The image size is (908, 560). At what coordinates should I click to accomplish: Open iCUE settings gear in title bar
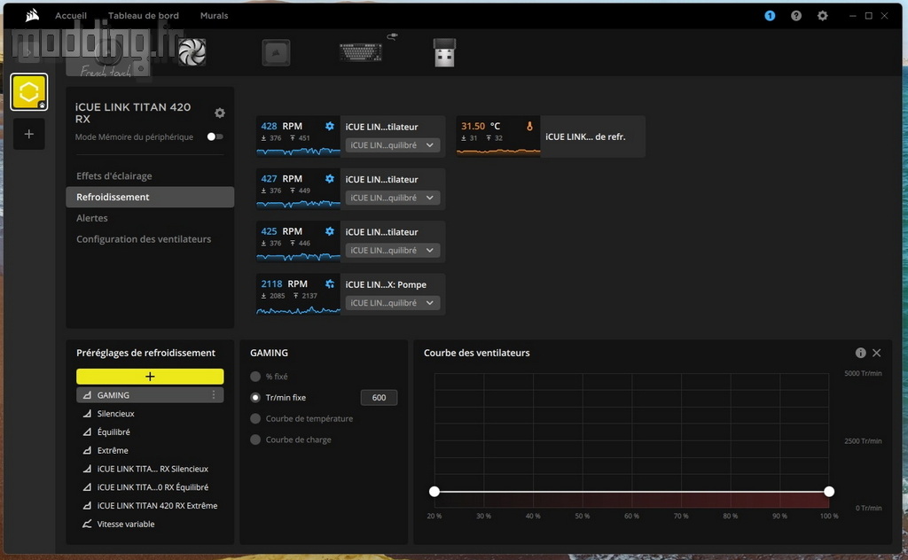click(822, 16)
